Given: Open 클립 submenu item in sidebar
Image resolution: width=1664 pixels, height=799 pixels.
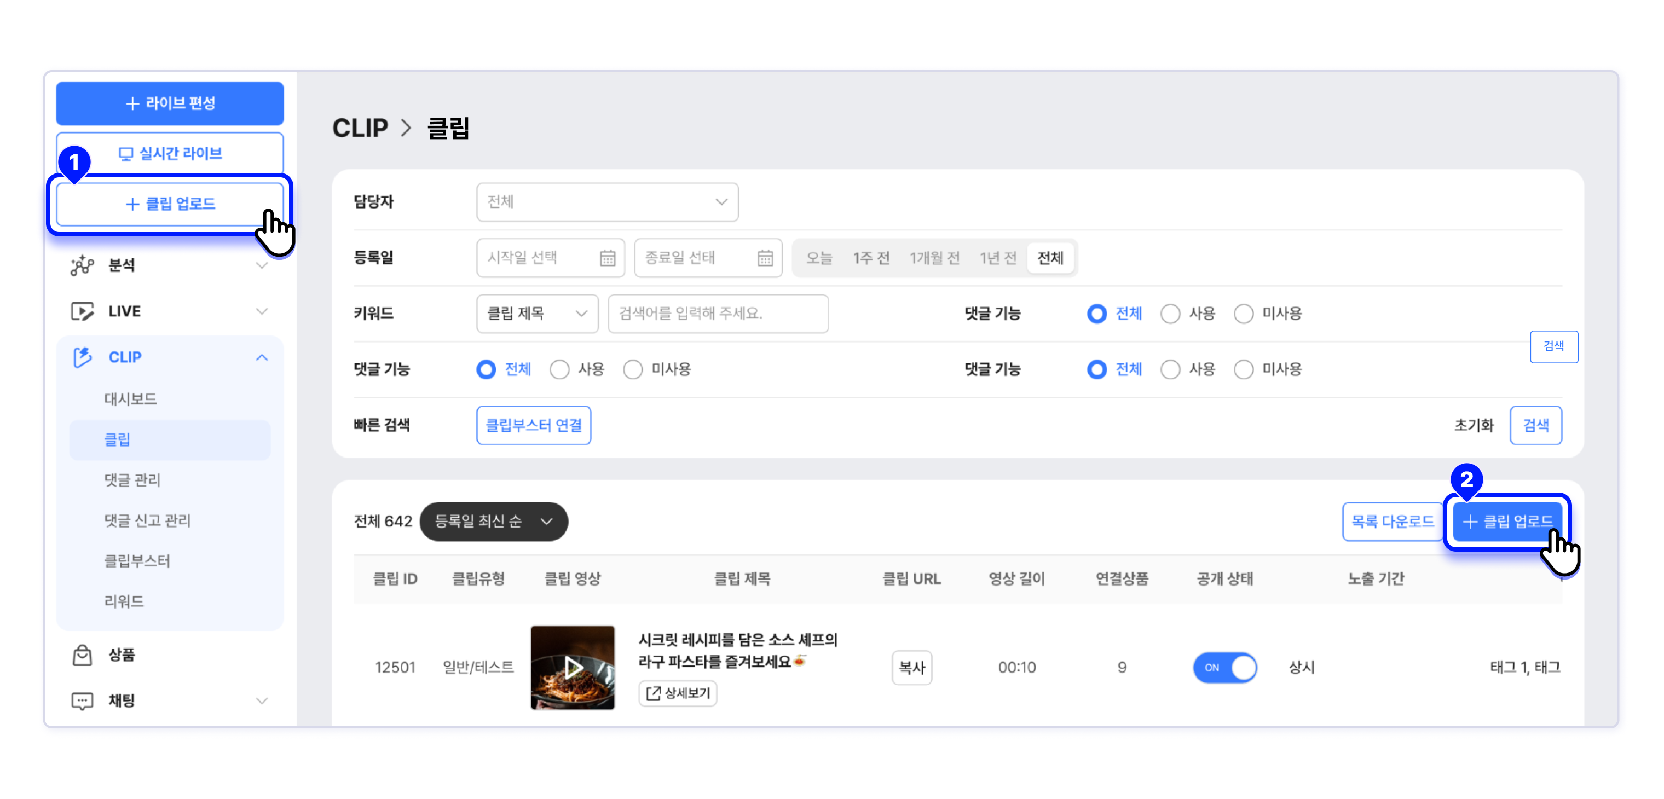Looking at the screenshot, I should pos(169,440).
